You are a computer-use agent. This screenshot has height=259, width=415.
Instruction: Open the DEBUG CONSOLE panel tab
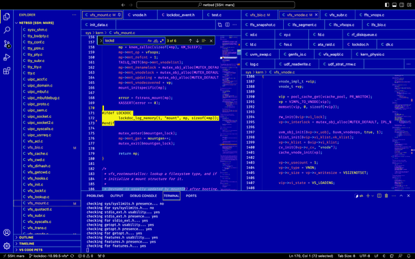[x=143, y=196]
